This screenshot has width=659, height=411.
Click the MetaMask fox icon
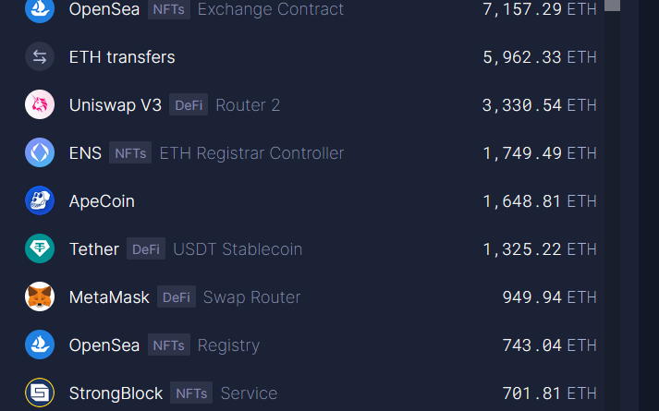click(40, 297)
